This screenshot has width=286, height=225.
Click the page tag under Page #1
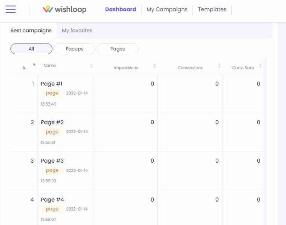pyautogui.click(x=52, y=93)
